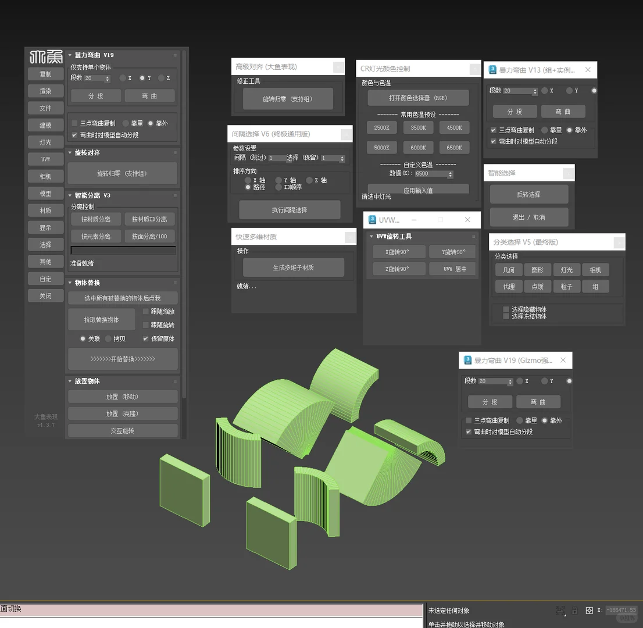Toggle the selection lock icon in status bar

(574, 610)
